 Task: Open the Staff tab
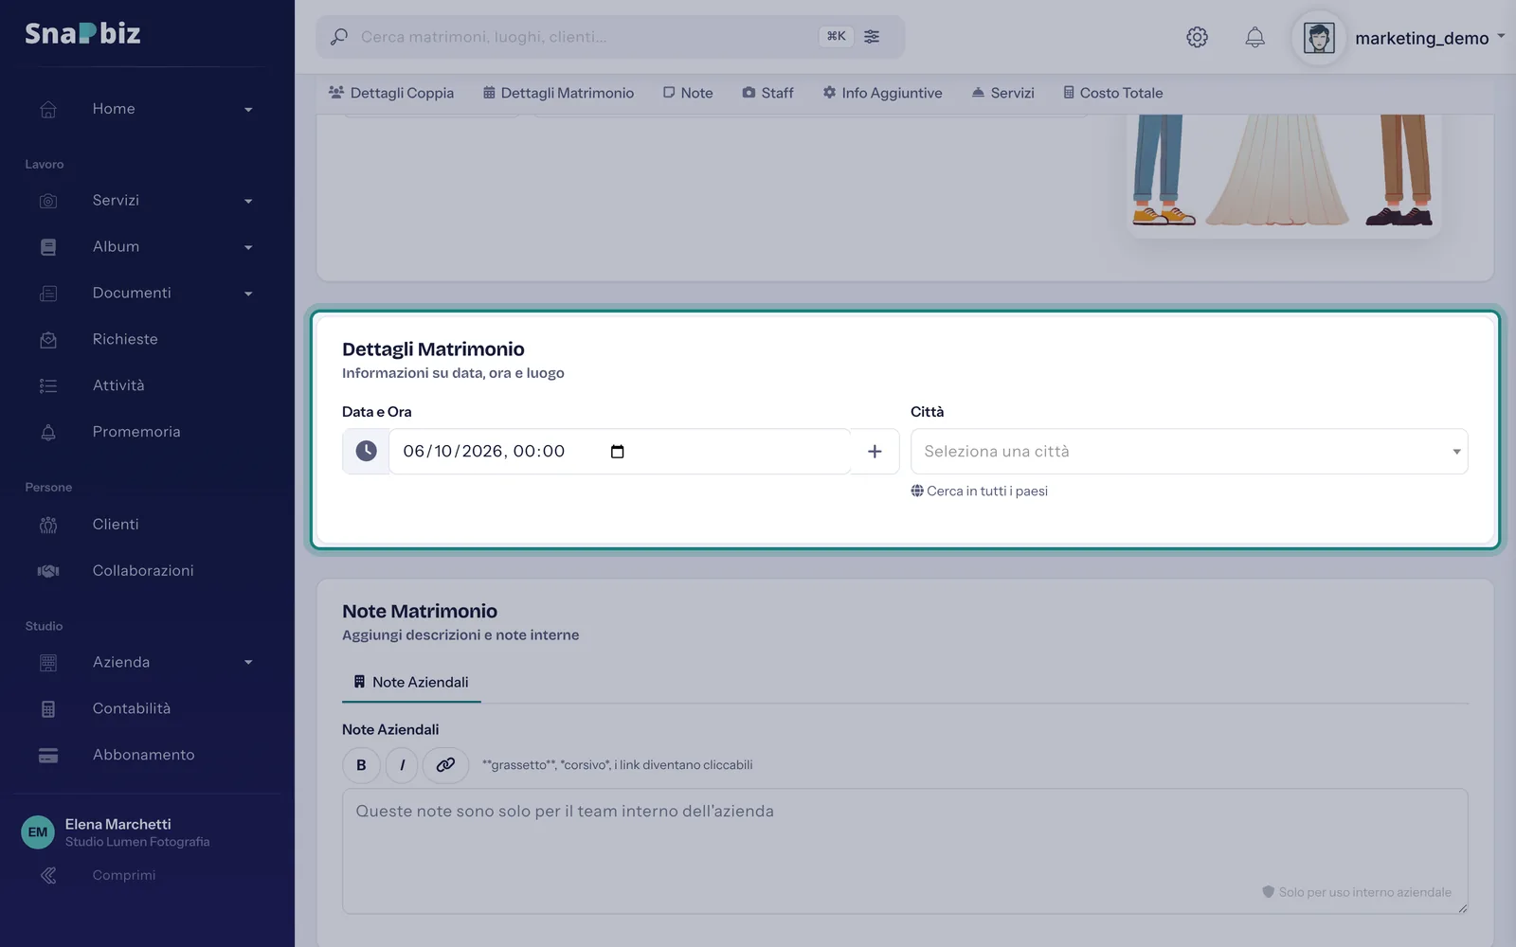pos(767,93)
